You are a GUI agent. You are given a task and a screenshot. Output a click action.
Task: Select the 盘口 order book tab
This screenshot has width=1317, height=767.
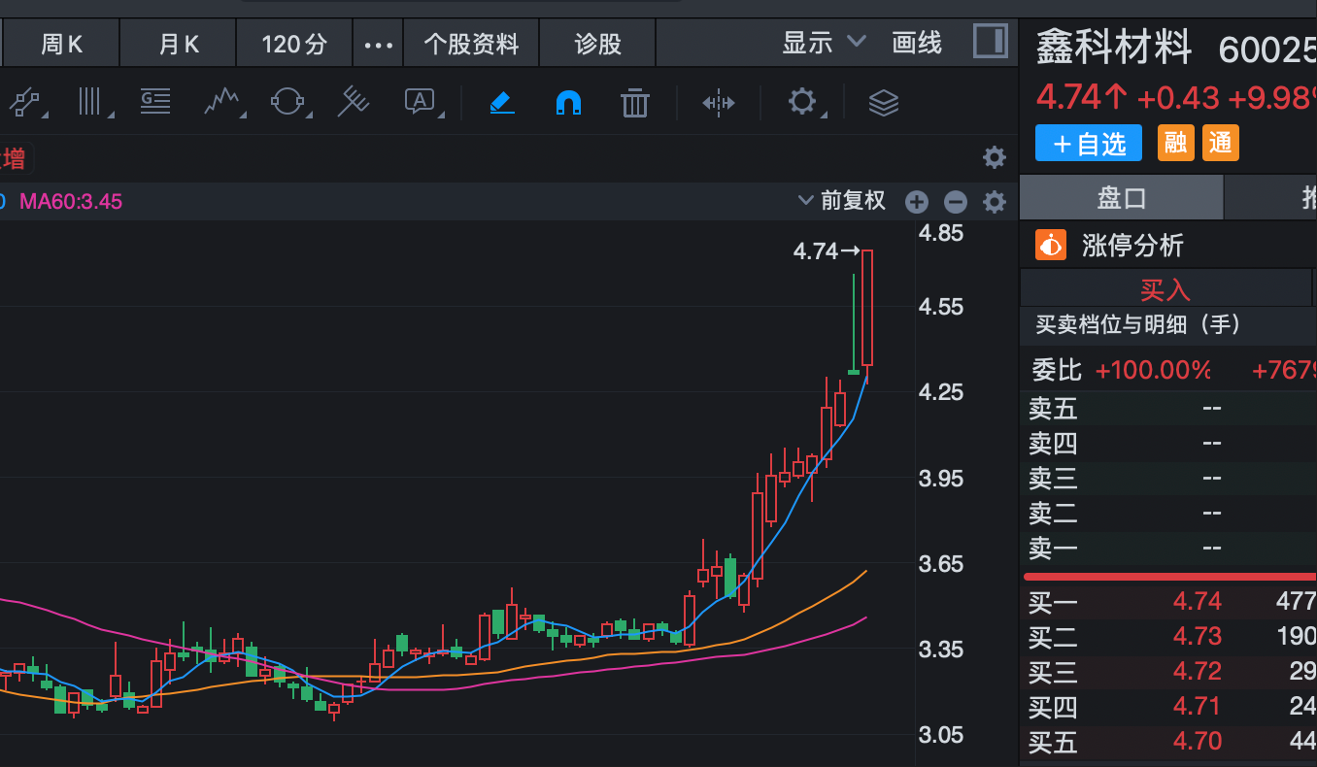(1121, 199)
